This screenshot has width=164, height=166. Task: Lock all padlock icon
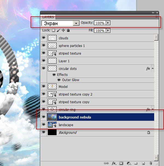click(68, 30)
